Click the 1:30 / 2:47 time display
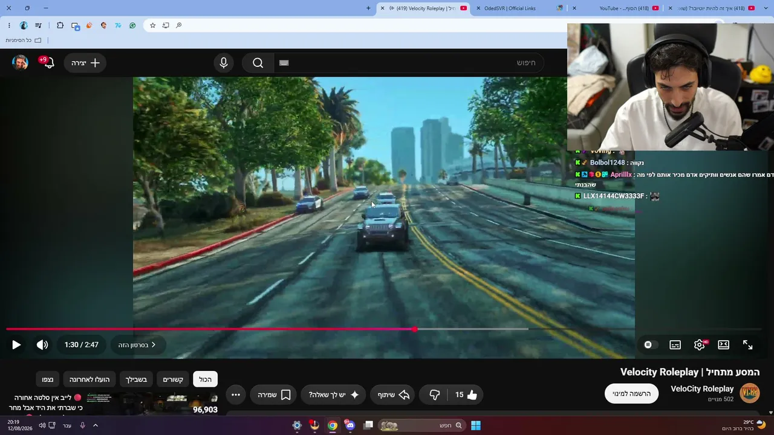Viewport: 774px width, 435px height. click(82, 345)
